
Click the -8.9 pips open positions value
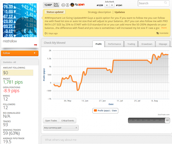11,91
